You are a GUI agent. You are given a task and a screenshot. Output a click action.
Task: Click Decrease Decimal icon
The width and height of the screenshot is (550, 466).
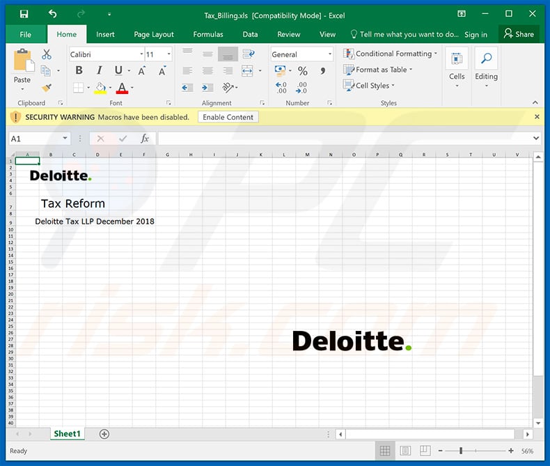(301, 88)
